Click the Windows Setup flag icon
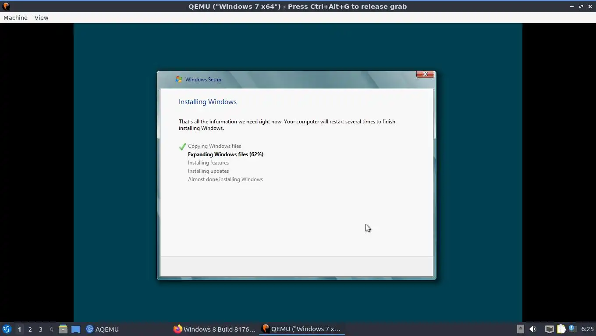Screen dimensions: 596x336 [179, 79]
